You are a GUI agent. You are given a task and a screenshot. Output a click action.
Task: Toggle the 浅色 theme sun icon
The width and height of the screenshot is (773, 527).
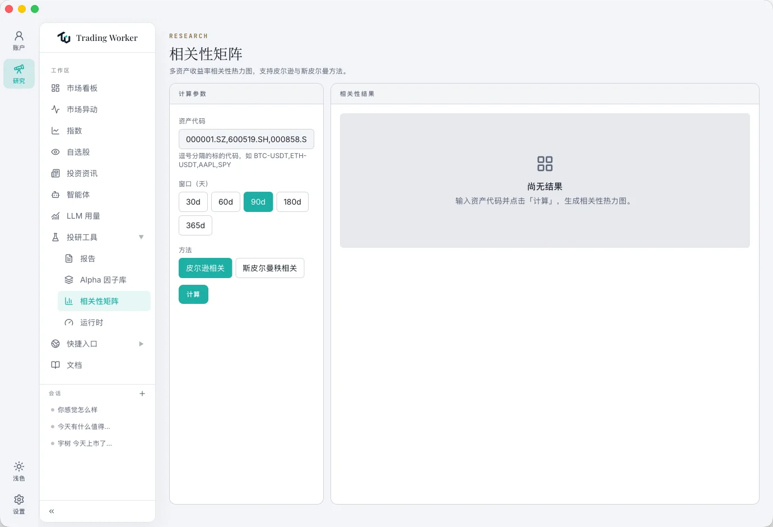point(19,466)
